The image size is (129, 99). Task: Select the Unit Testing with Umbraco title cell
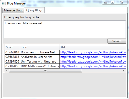[x=40, y=62]
